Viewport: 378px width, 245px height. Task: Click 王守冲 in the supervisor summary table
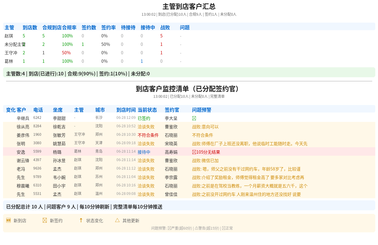[x=11, y=53]
